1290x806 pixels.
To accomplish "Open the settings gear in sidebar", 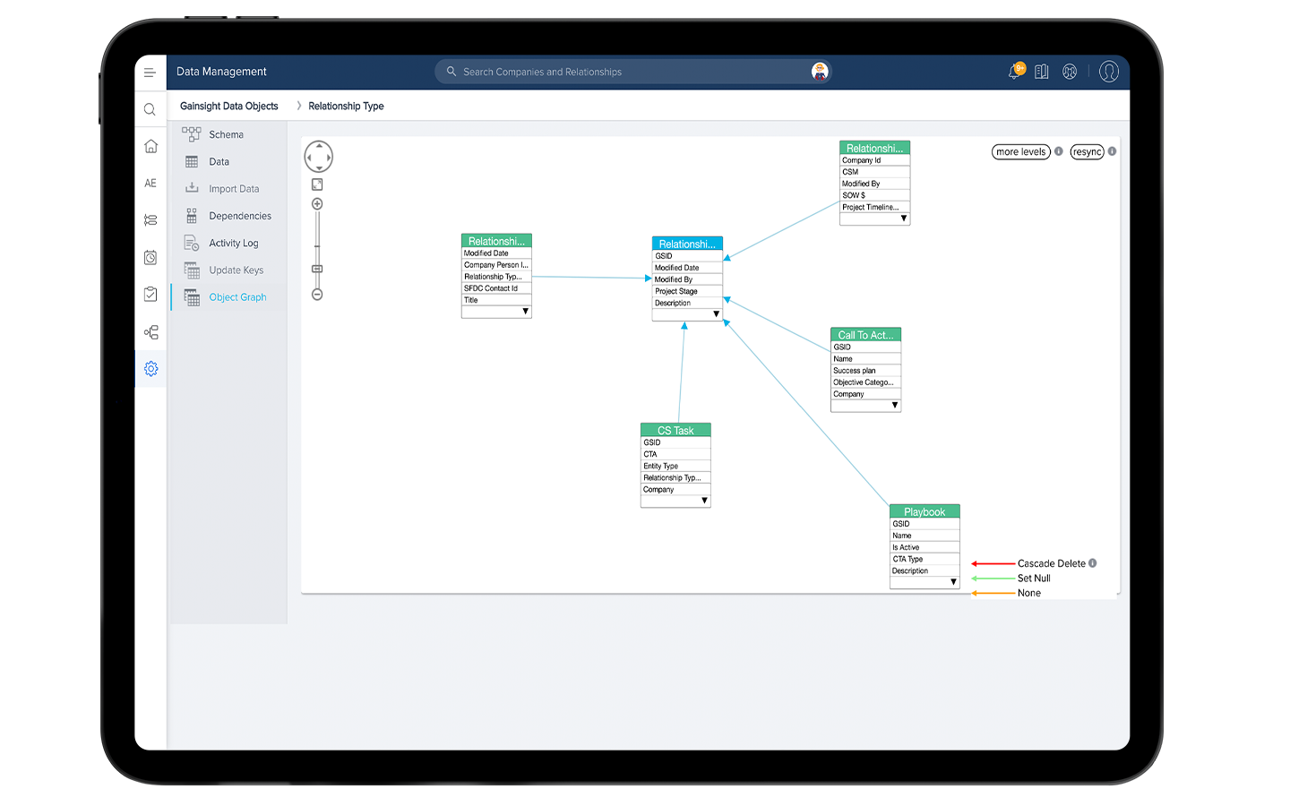I will tap(150, 368).
